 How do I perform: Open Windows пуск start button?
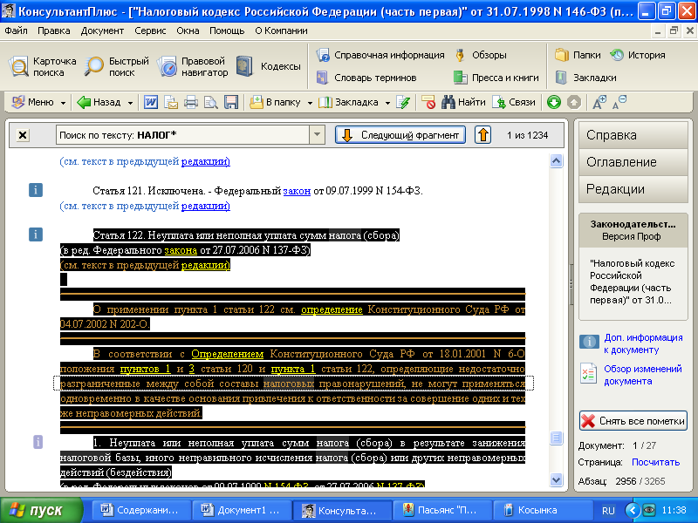(41, 510)
